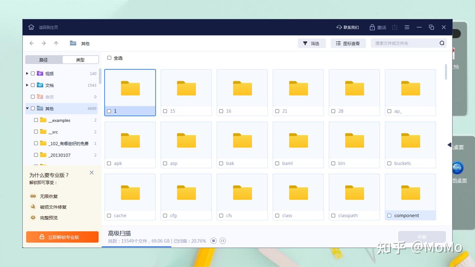Viewport: 475px width, 267px height.
Task: Close the professional version promo panel
Action: tap(92, 172)
